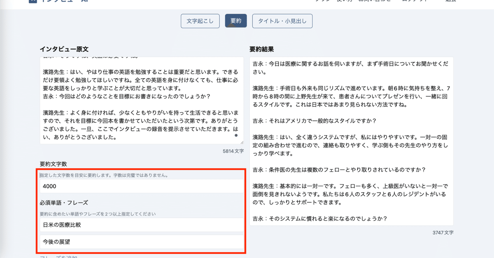Click the hint 要約に含めたい単語やフレーズを2つ以上指定
This screenshot has height=258, width=494.
point(98,214)
